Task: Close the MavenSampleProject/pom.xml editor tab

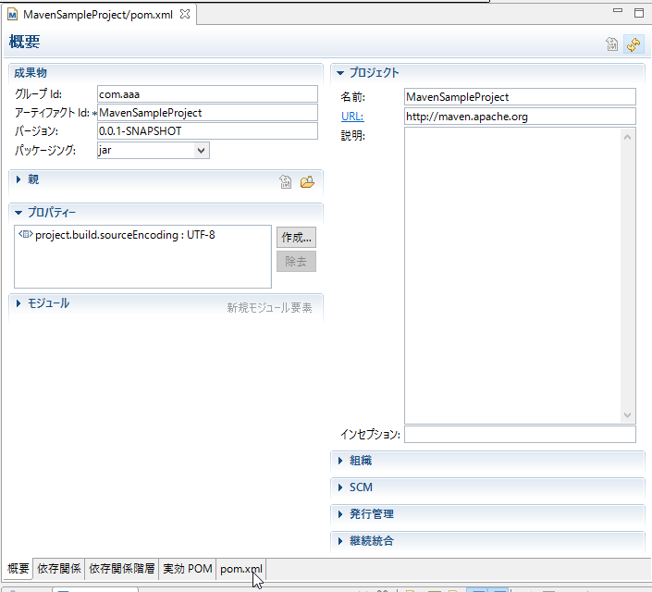Action: (x=185, y=15)
